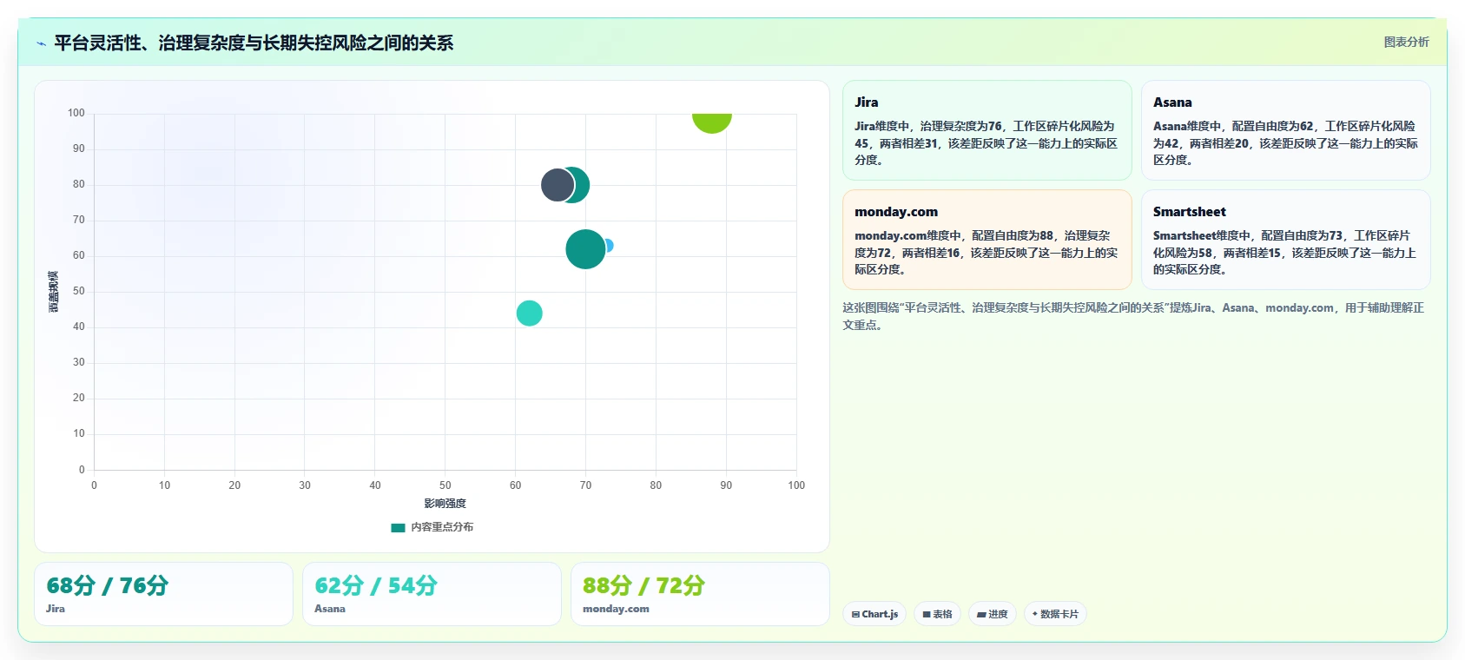The height and width of the screenshot is (660, 1465).
Task: Open the Asana analysis card
Action: pos(1285,130)
